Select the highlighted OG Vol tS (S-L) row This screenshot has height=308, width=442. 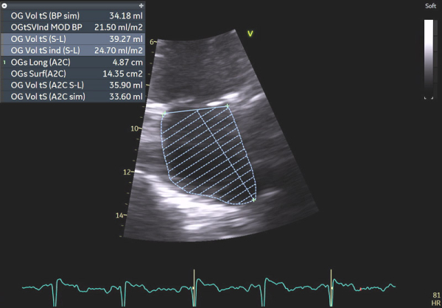point(74,38)
